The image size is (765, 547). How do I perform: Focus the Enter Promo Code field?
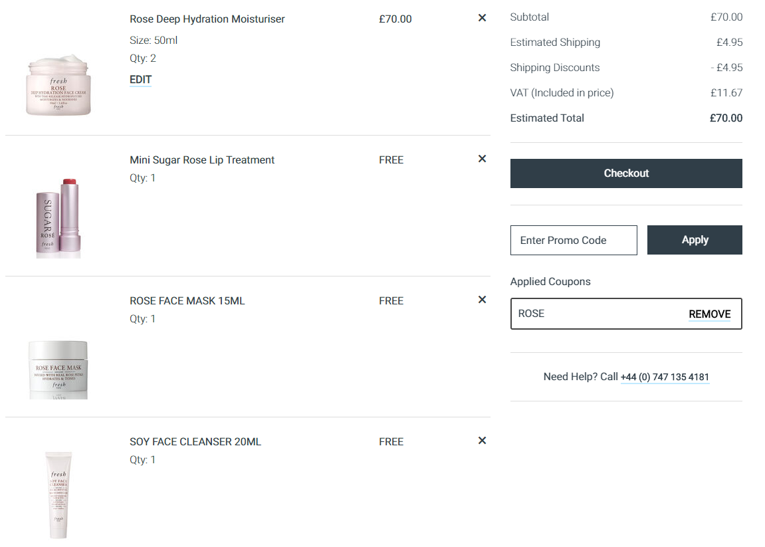pos(574,240)
